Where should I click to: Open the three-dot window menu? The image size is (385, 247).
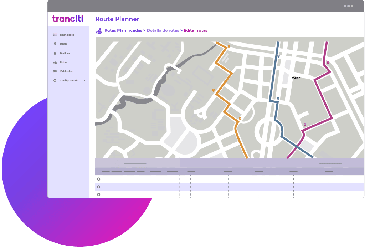click(x=349, y=6)
